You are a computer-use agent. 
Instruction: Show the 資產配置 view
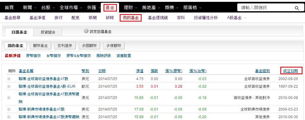tap(124, 56)
